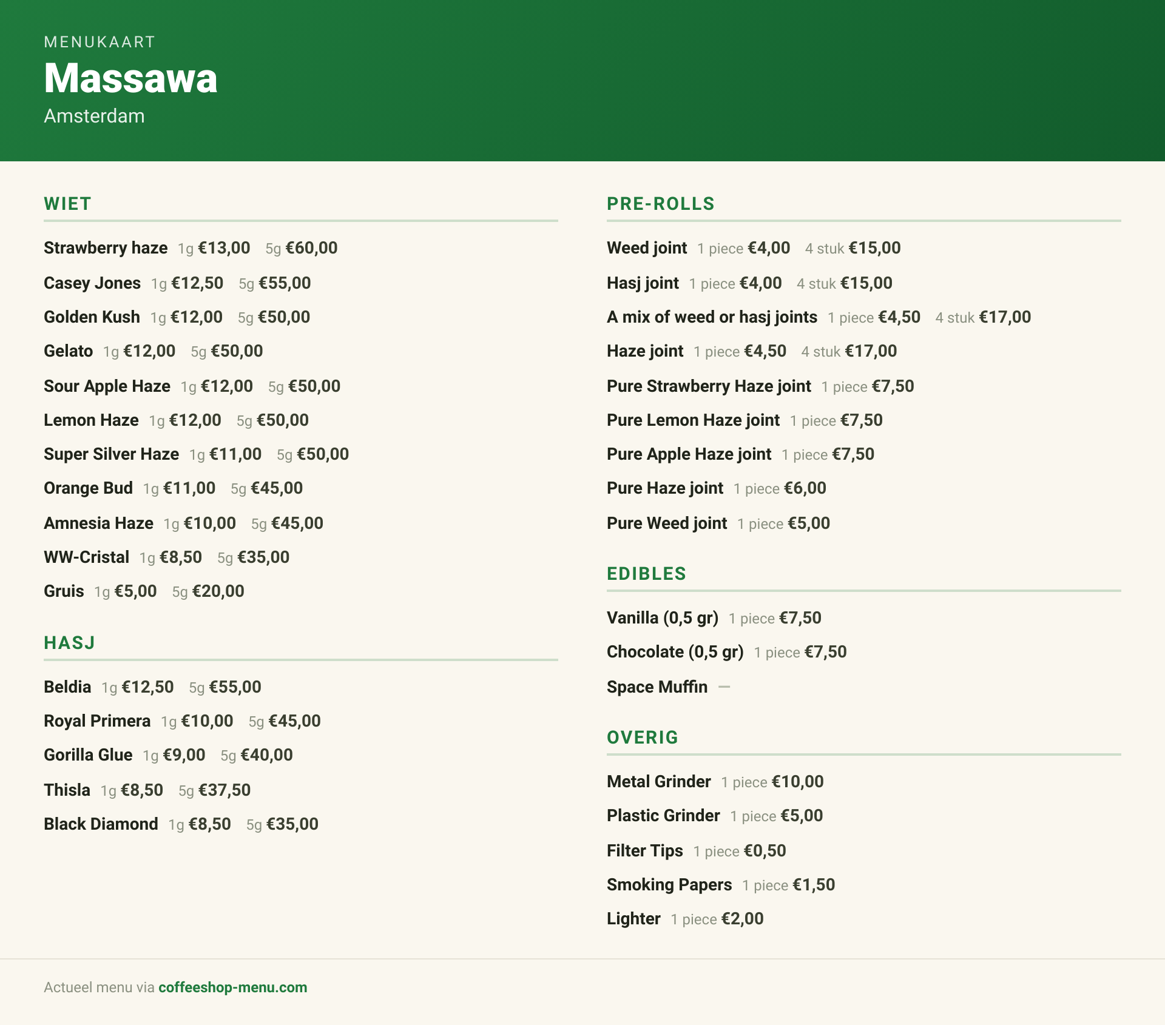The height and width of the screenshot is (1025, 1165).
Task: Select the EDIBLES section heading
Action: point(646,574)
